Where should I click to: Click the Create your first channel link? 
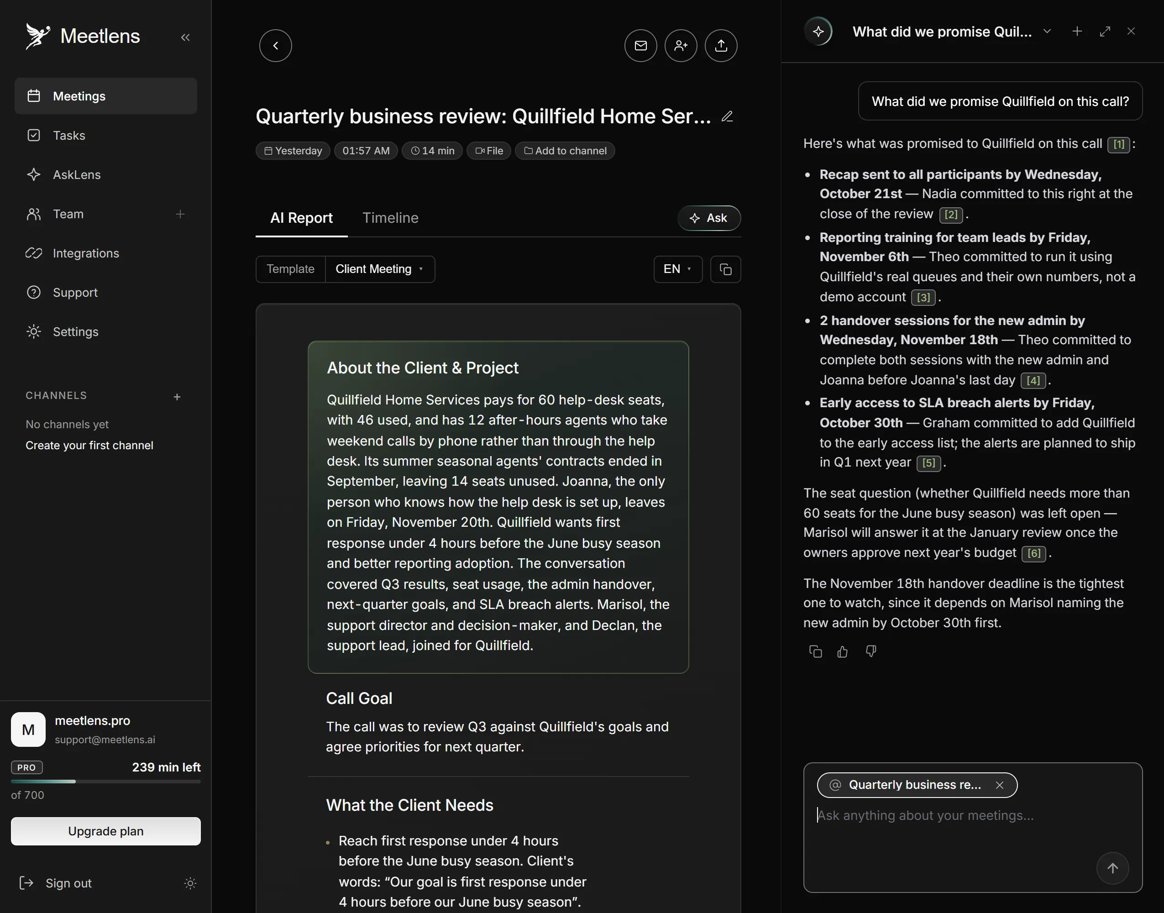click(89, 445)
